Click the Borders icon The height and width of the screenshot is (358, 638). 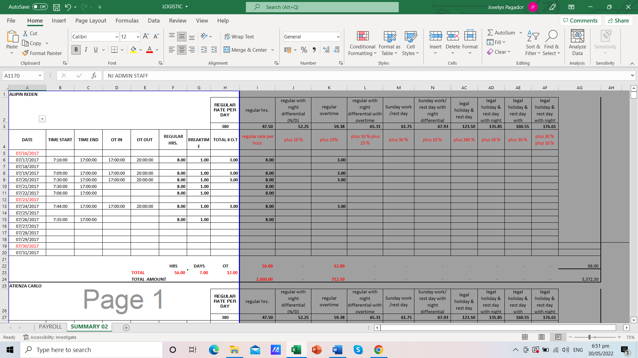tap(114, 50)
